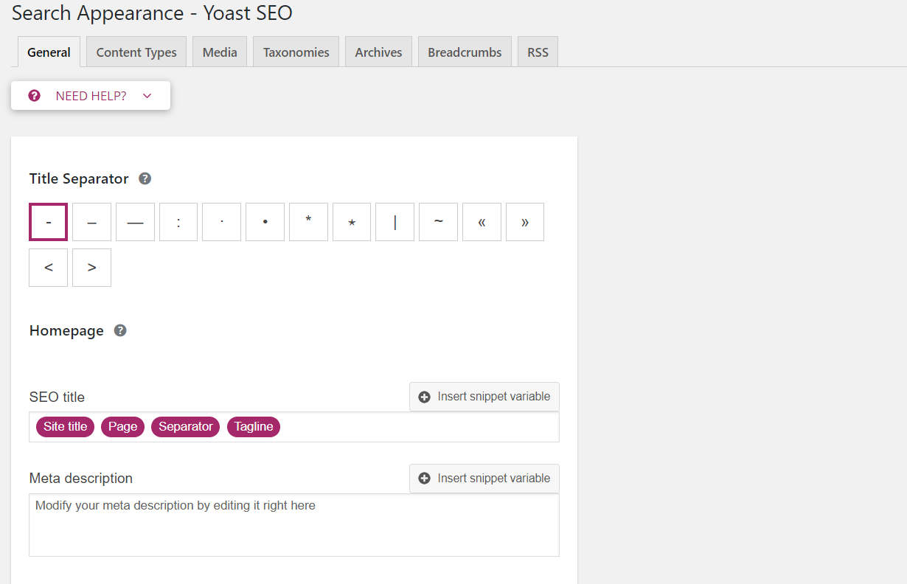Click the purple NEED HELP question mark icon
Viewport: 907px width, 584px height.
point(34,96)
